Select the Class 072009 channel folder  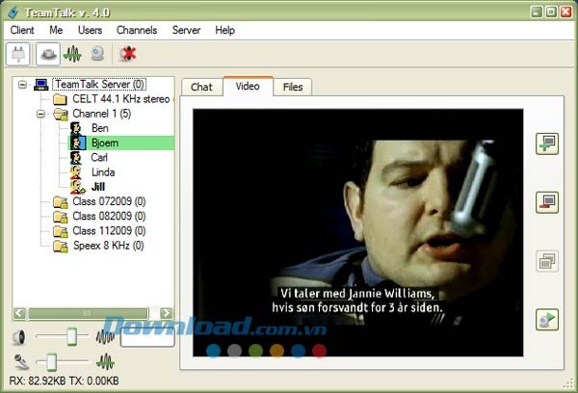(x=108, y=201)
